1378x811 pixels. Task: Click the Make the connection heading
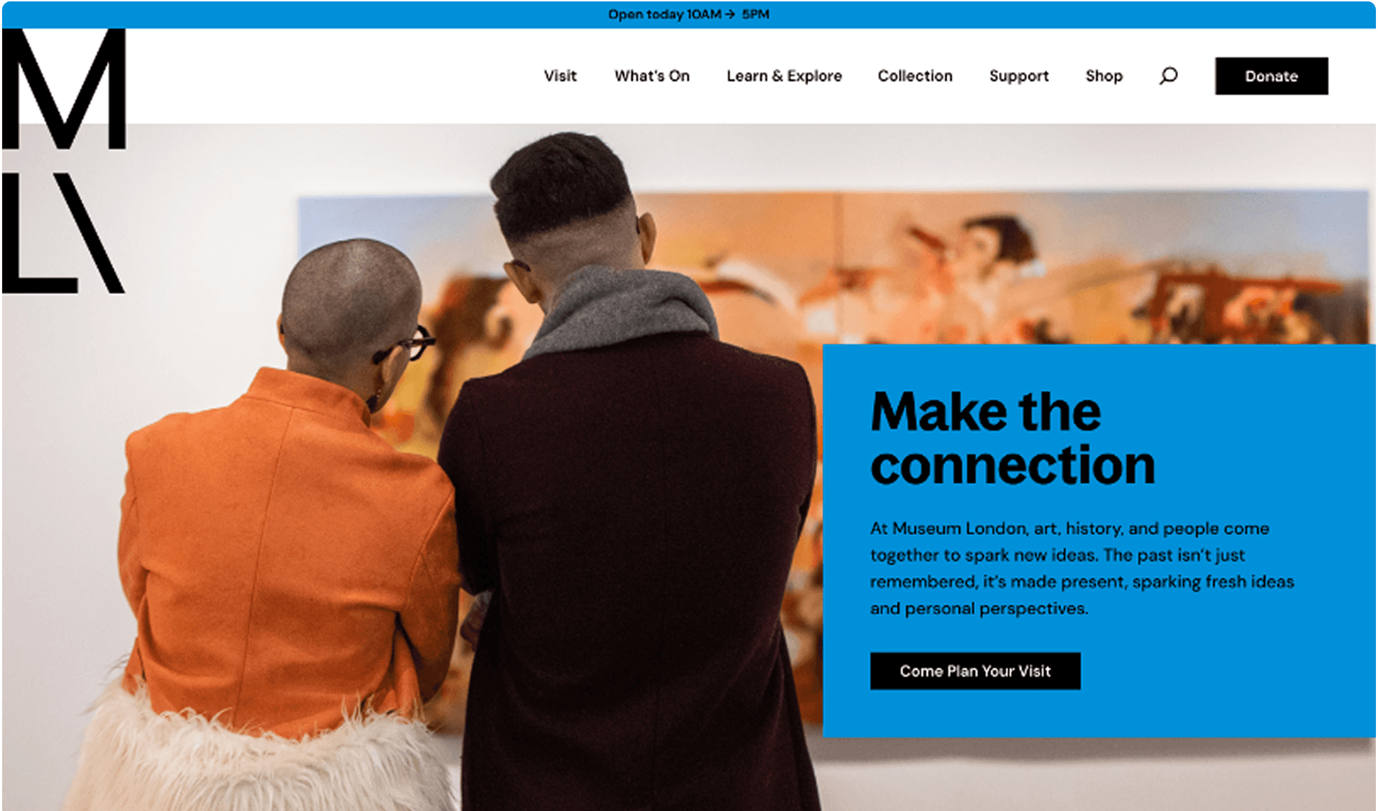[x=1012, y=437]
